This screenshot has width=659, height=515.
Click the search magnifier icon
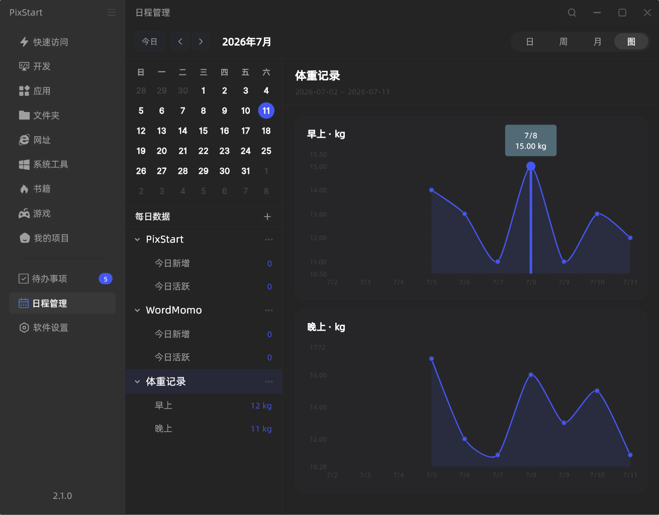[572, 13]
